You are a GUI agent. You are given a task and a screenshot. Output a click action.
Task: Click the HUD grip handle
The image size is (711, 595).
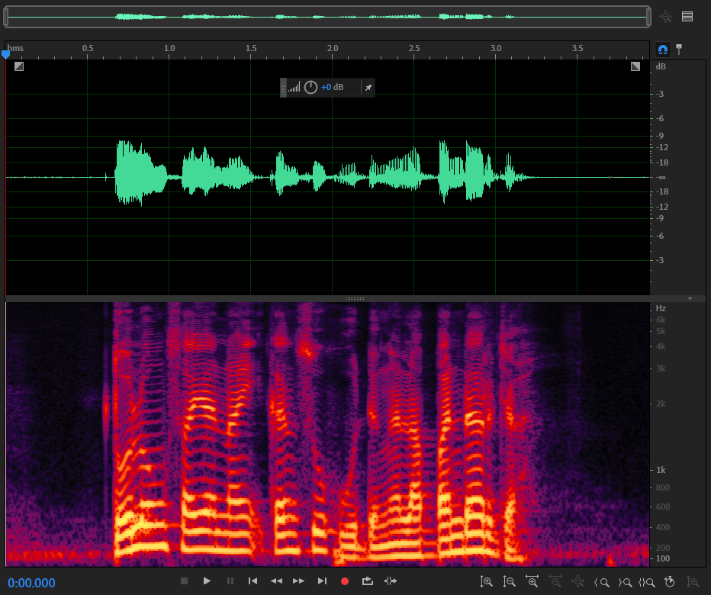tap(283, 88)
